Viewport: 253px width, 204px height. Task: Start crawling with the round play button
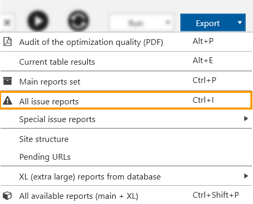(38, 21)
